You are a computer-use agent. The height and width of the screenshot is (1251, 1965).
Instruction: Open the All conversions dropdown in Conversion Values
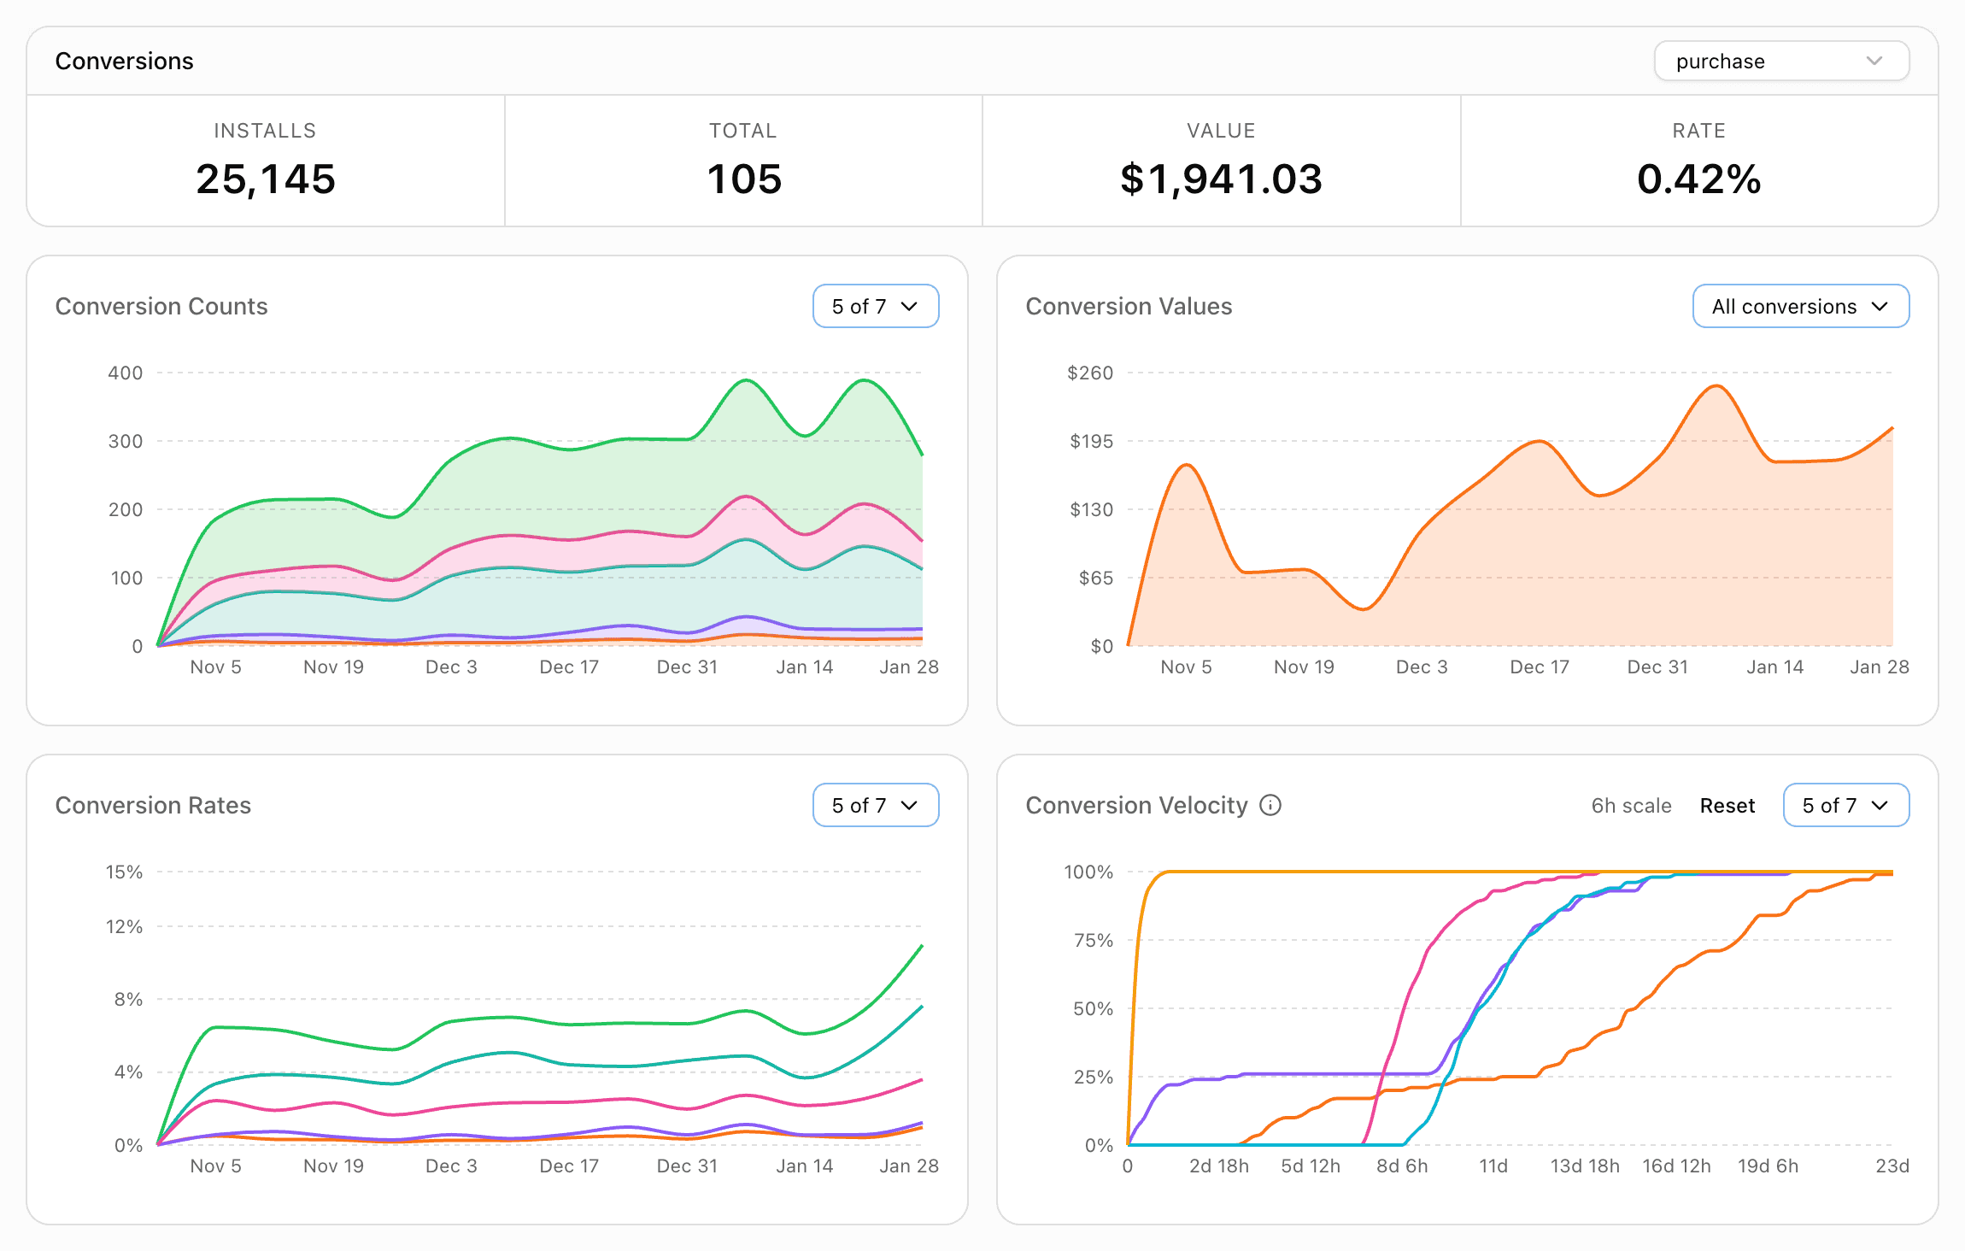click(1800, 305)
